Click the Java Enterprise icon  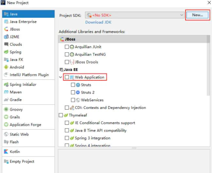coord(6,22)
